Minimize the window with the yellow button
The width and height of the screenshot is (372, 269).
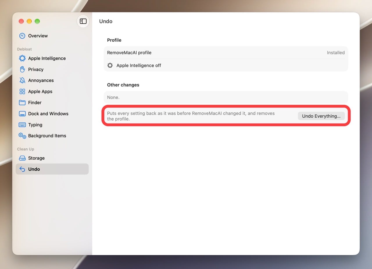[x=29, y=21]
